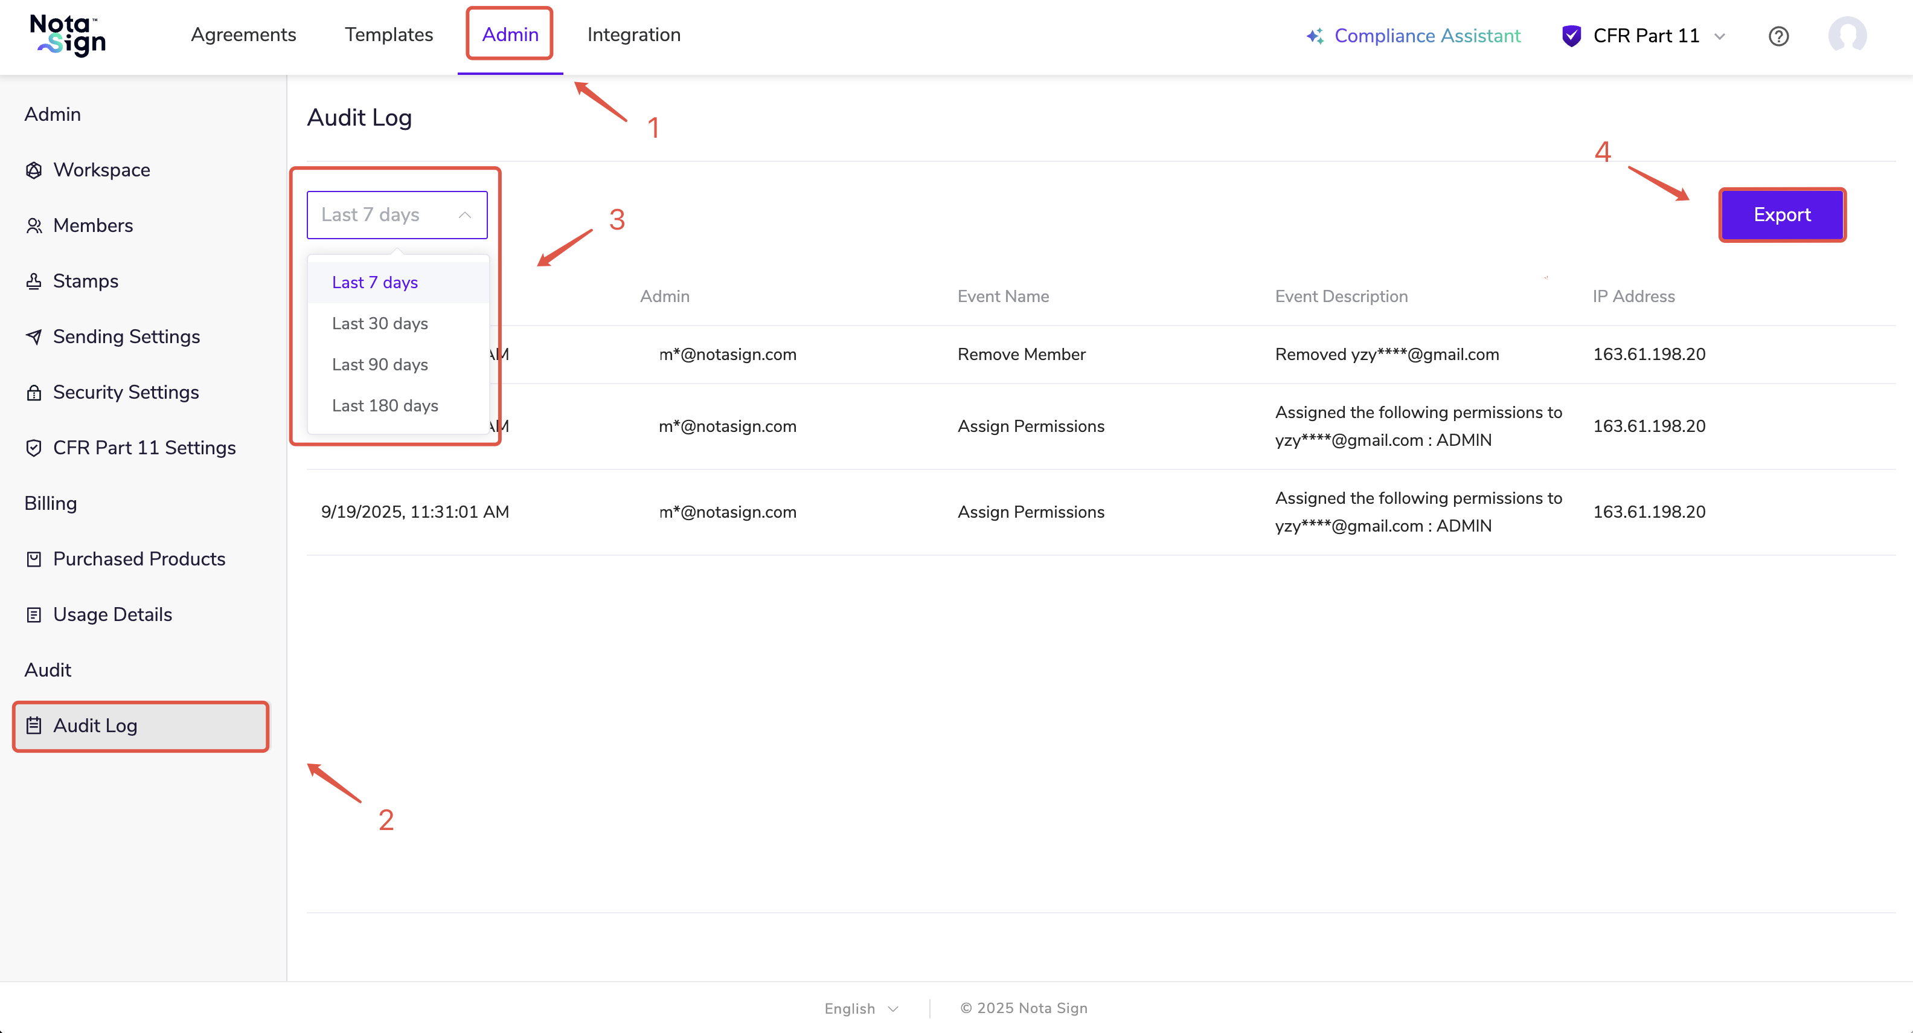Viewport: 1913px width, 1033px height.
Task: Click the Nota Sign logo
Action: [68, 35]
